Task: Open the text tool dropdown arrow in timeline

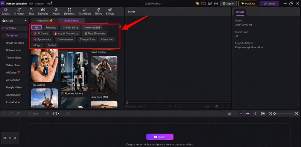Action: (x=59, y=114)
